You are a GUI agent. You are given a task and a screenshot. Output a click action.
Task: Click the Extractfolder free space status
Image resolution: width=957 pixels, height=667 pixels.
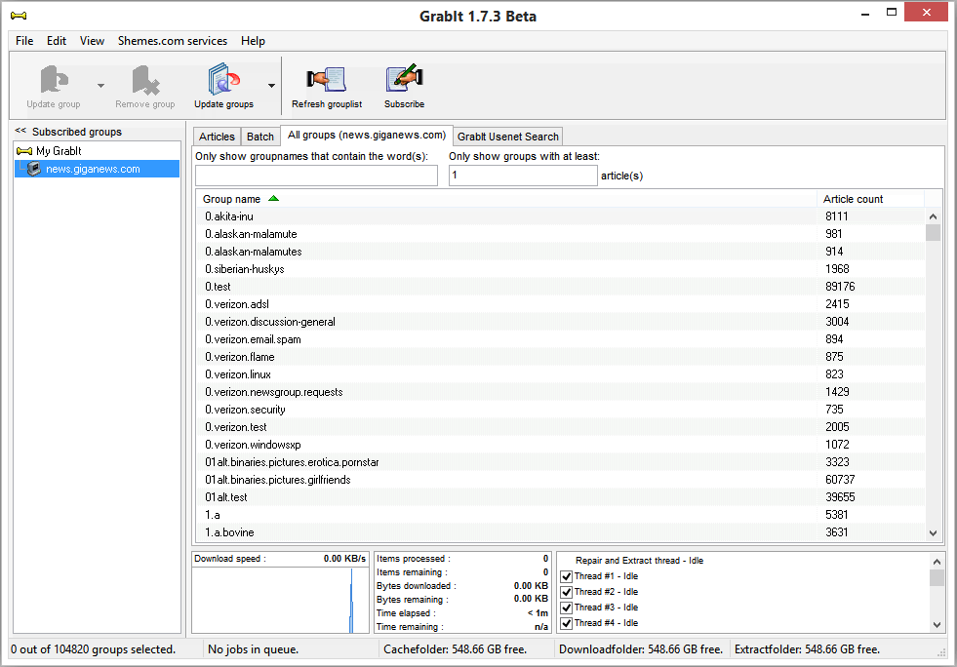(807, 649)
